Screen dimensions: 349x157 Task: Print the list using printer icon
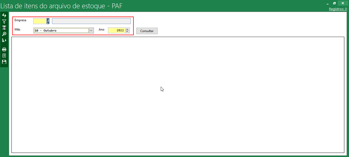4,49
